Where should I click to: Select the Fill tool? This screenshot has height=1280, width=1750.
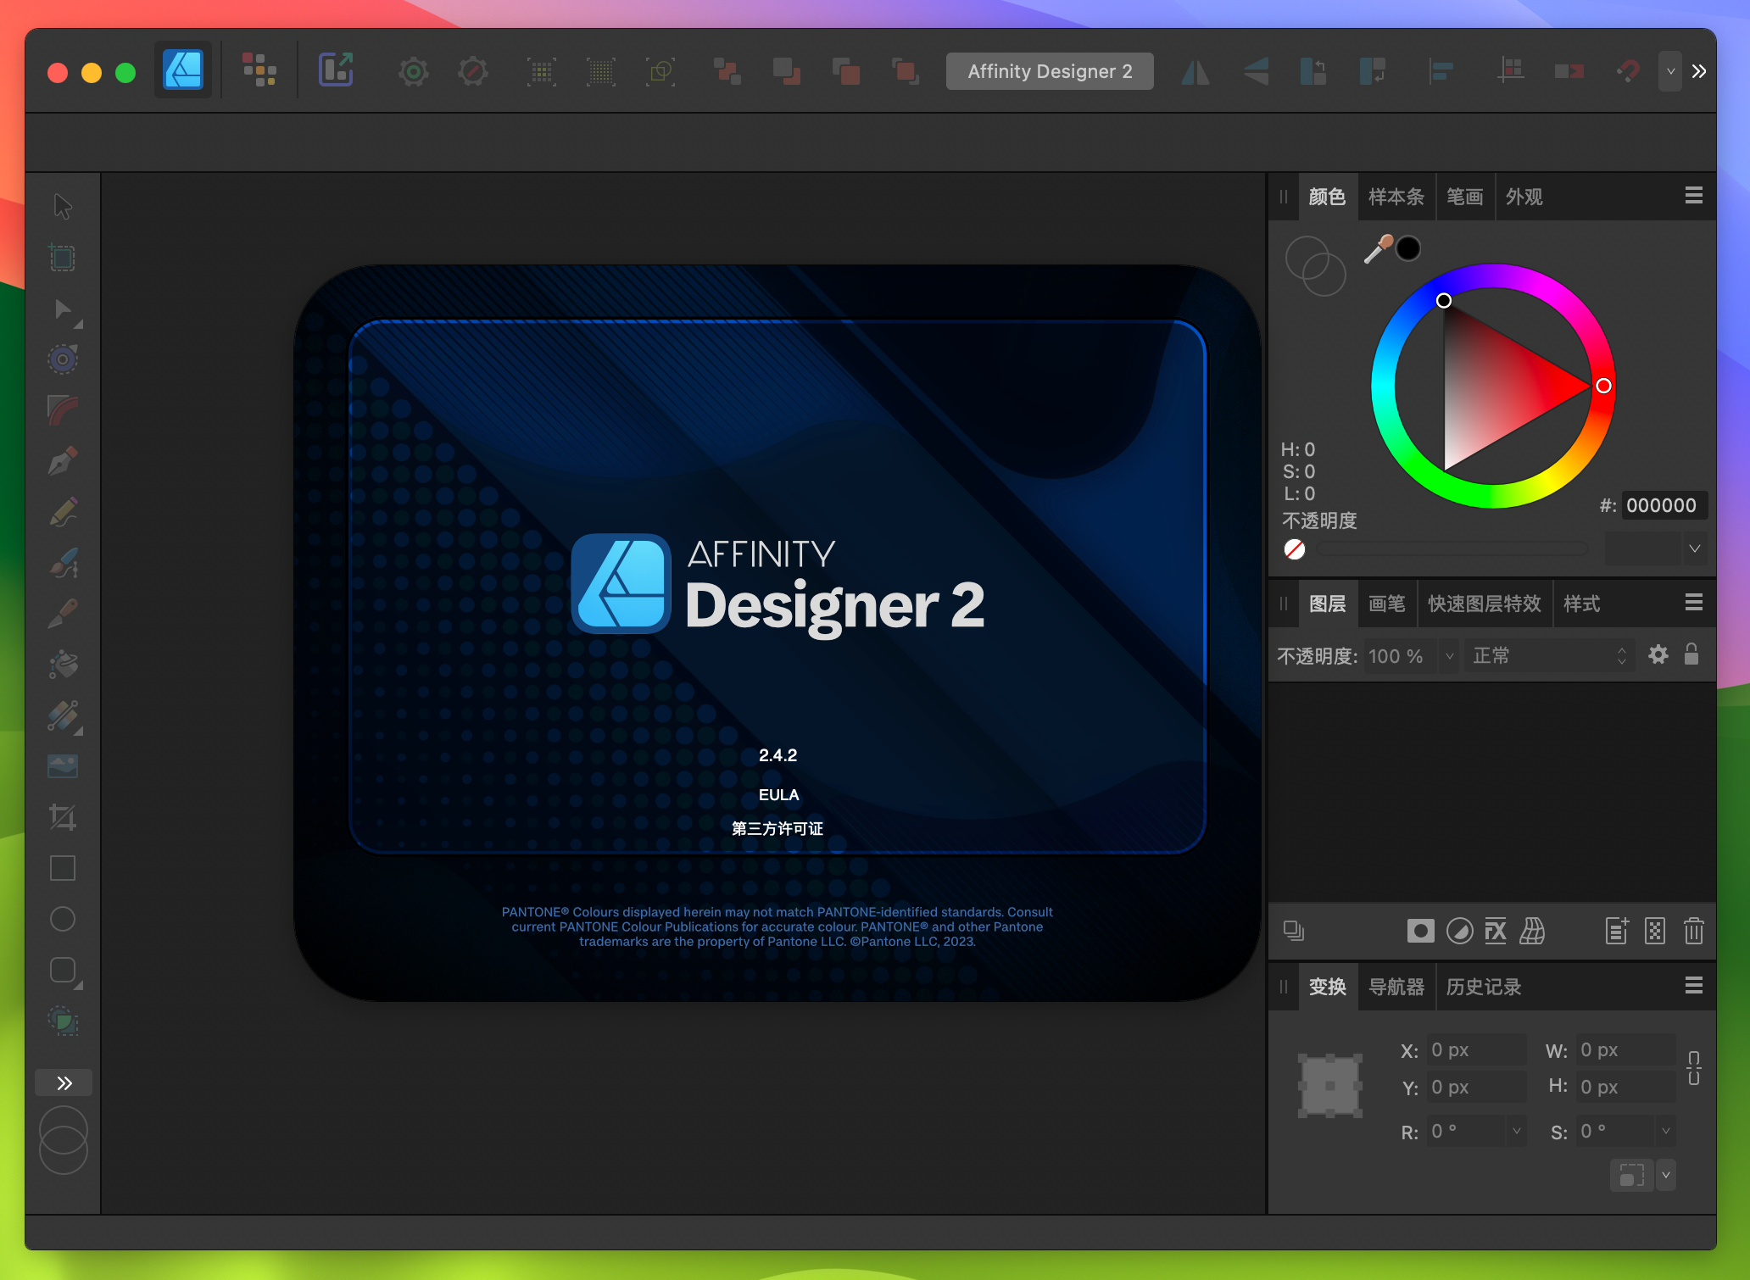pos(63,665)
